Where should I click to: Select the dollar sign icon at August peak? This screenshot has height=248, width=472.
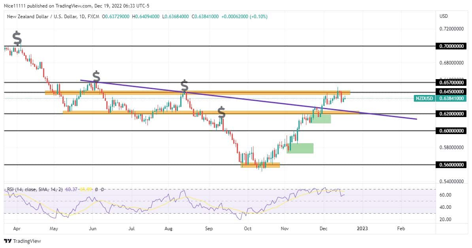click(184, 86)
